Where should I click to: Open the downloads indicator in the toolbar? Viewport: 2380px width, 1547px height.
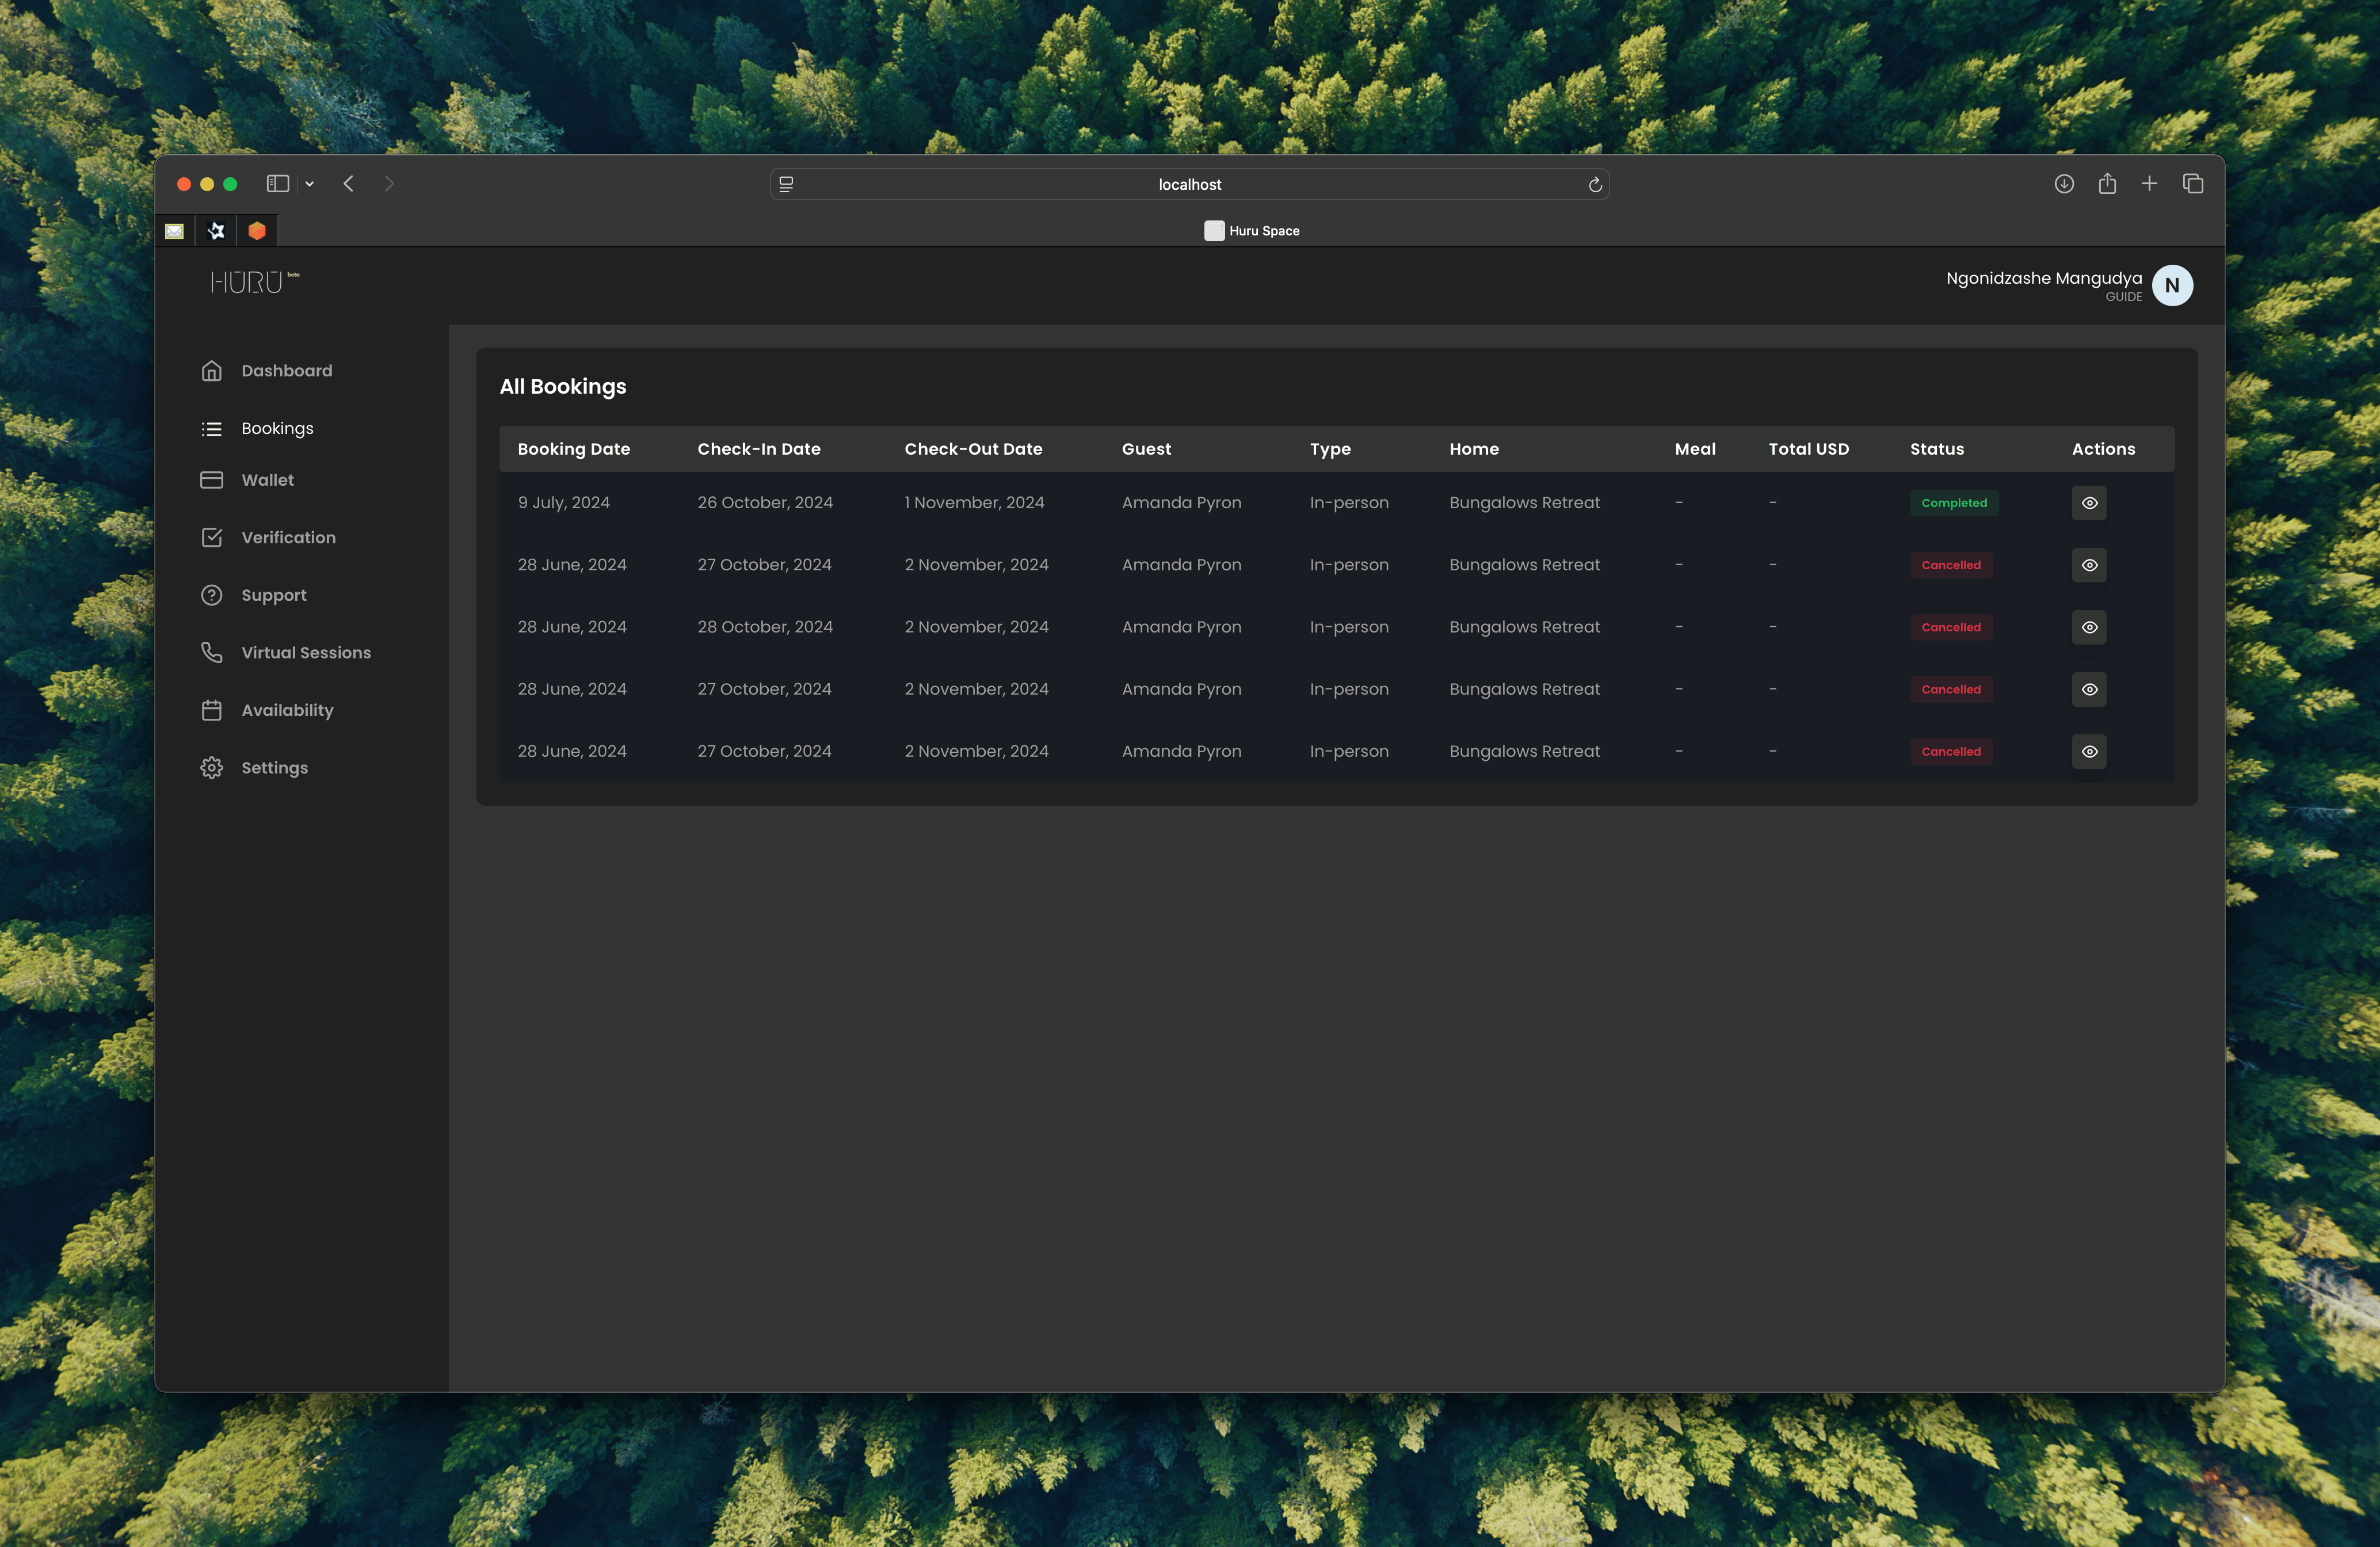[2064, 184]
